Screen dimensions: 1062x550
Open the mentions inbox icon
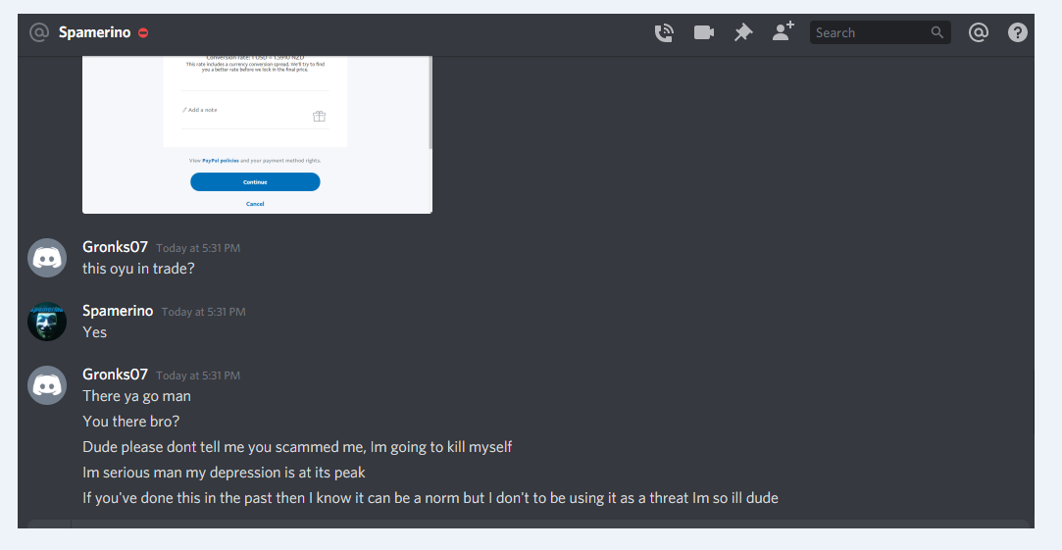click(x=978, y=32)
